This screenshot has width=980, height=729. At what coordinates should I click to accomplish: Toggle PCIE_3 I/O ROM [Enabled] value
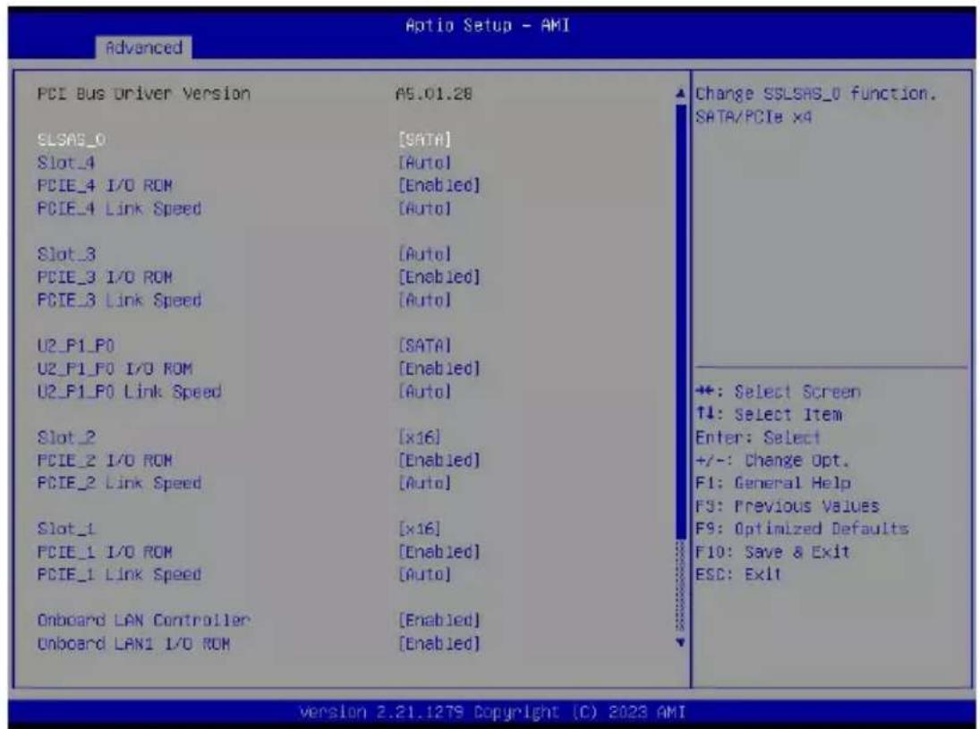pyautogui.click(x=439, y=276)
